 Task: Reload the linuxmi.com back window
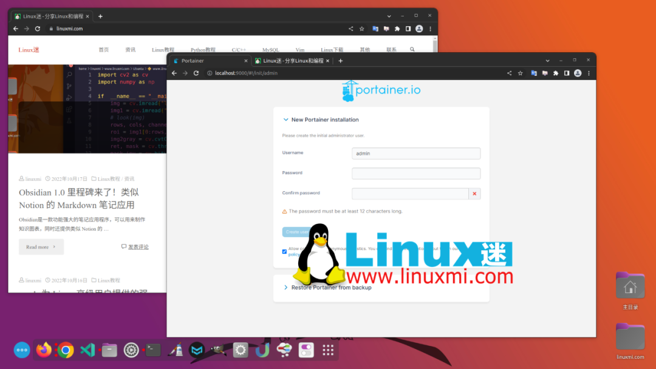pos(38,29)
